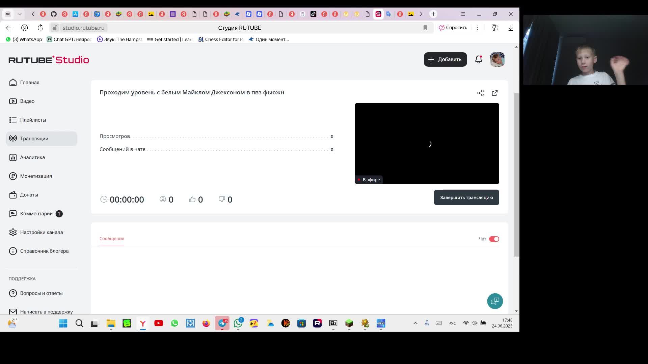648x364 pixels.
Task: Open the browser three-dots menu
Action: click(x=477, y=28)
